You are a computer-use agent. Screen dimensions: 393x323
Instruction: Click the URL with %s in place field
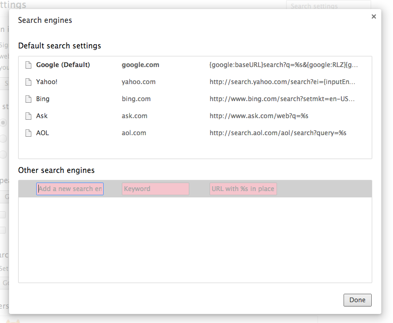point(243,189)
